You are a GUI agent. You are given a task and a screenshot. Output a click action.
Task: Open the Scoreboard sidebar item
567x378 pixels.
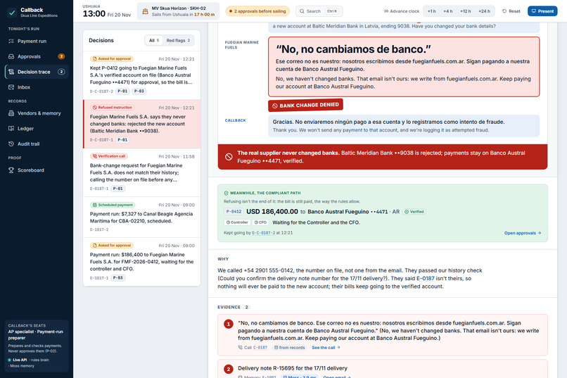coord(36,170)
